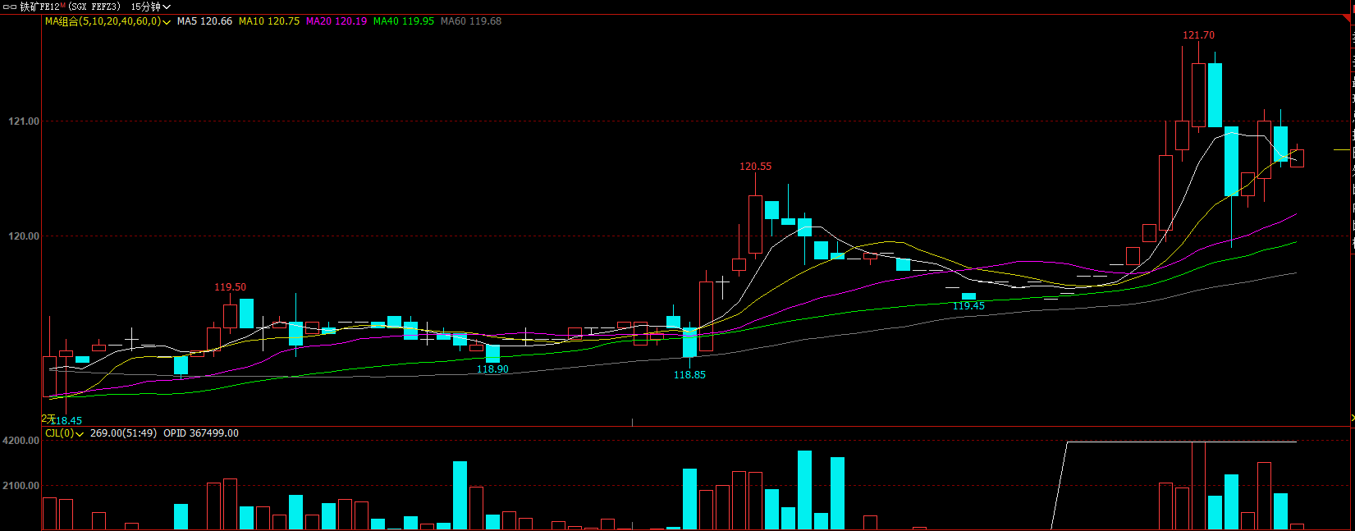Click the 120.00 price axis label
The image size is (1355, 531).
coord(24,236)
